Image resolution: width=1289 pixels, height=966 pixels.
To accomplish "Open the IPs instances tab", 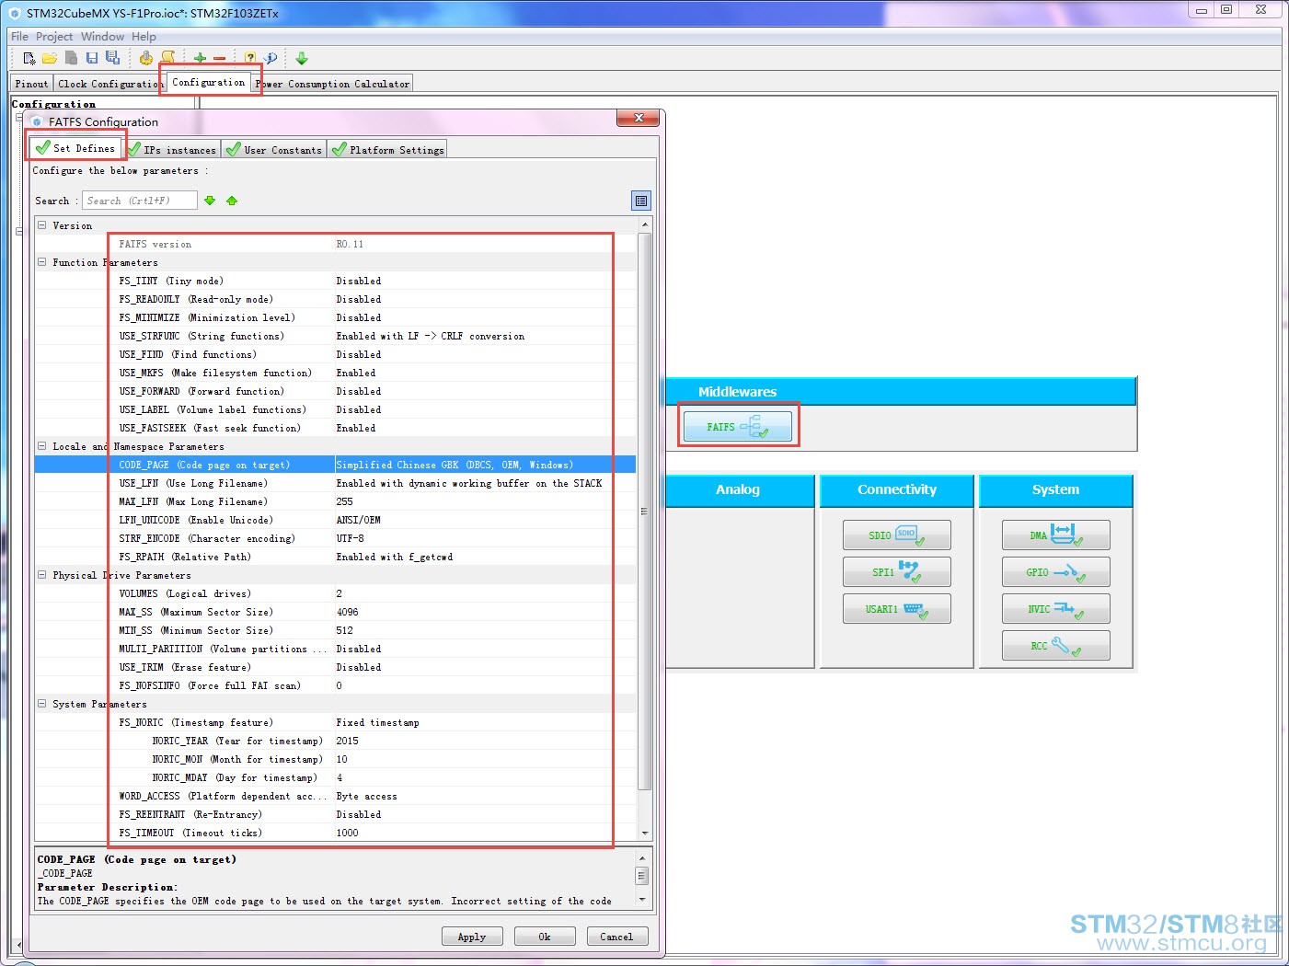I will (173, 150).
